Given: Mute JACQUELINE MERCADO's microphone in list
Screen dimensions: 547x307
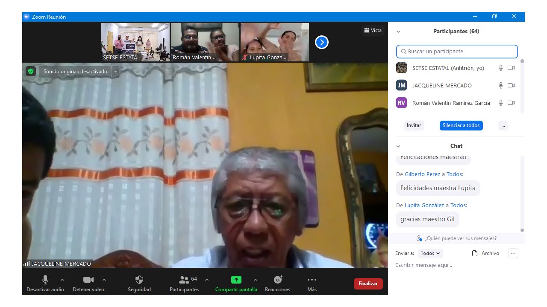Looking at the screenshot, I should click(x=500, y=85).
